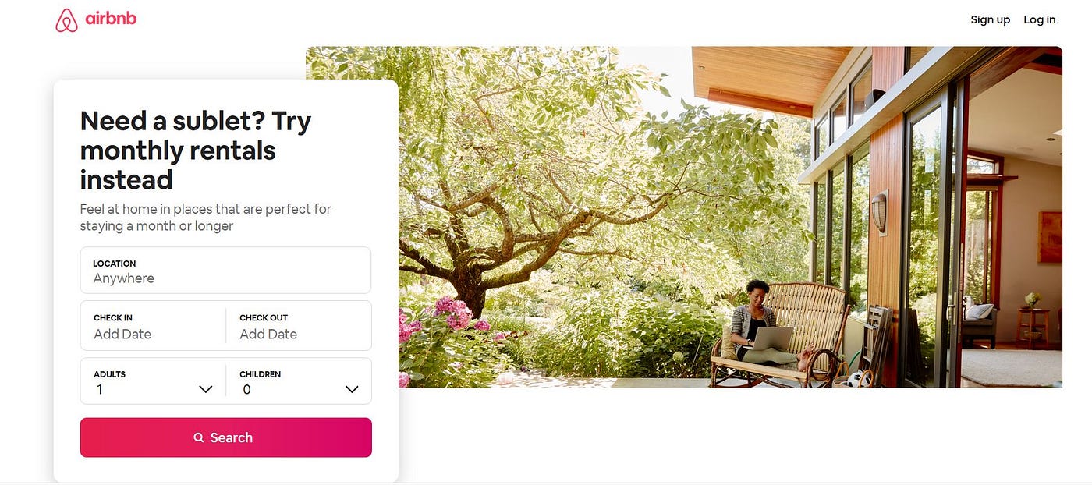Screen dimensions: 1092x485
Task: Open the Children chevron arrow
Action: click(x=352, y=389)
